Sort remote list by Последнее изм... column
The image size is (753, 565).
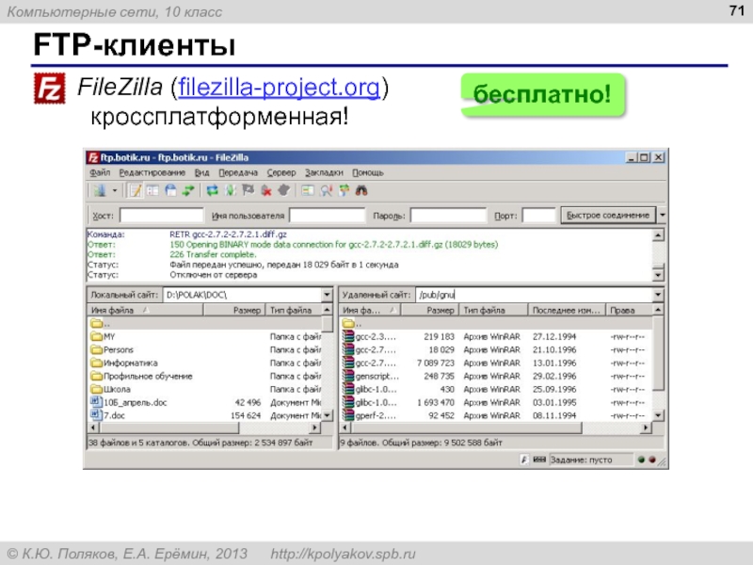click(x=567, y=311)
